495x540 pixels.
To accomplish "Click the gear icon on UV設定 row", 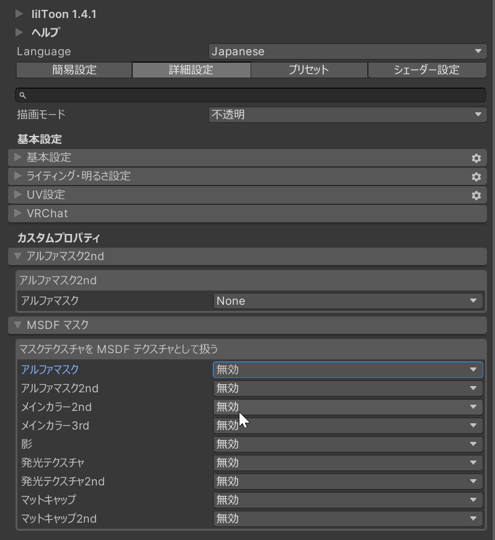I will pyautogui.click(x=476, y=196).
